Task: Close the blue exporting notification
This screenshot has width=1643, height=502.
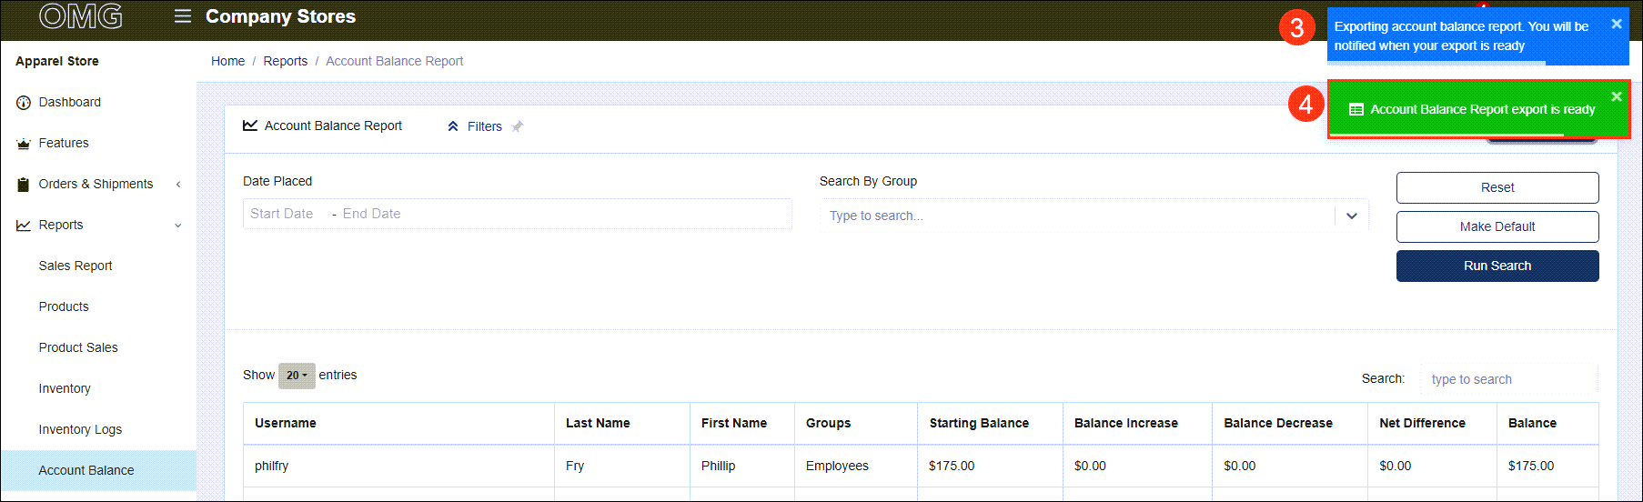Action: pyautogui.click(x=1617, y=24)
